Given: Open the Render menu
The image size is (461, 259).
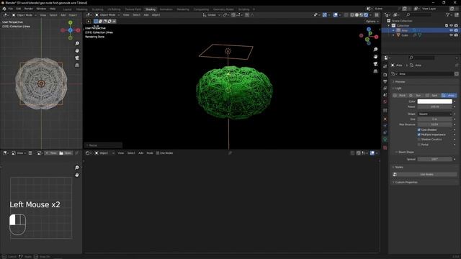Looking at the screenshot, I should (x=29, y=9).
